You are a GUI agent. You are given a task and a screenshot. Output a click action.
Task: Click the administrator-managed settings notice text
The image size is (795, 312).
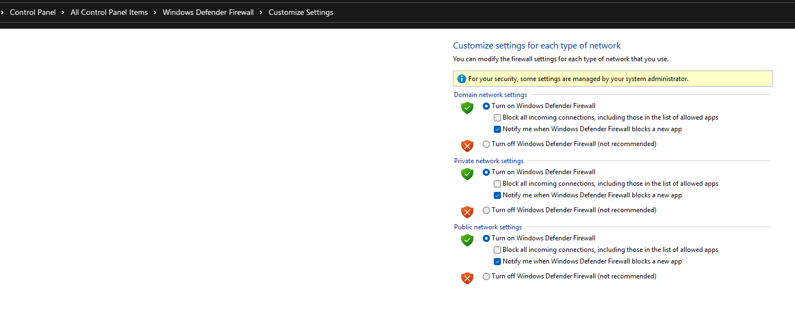pos(578,79)
